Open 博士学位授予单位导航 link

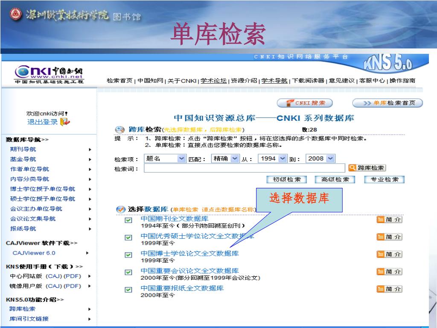[x=43, y=189]
